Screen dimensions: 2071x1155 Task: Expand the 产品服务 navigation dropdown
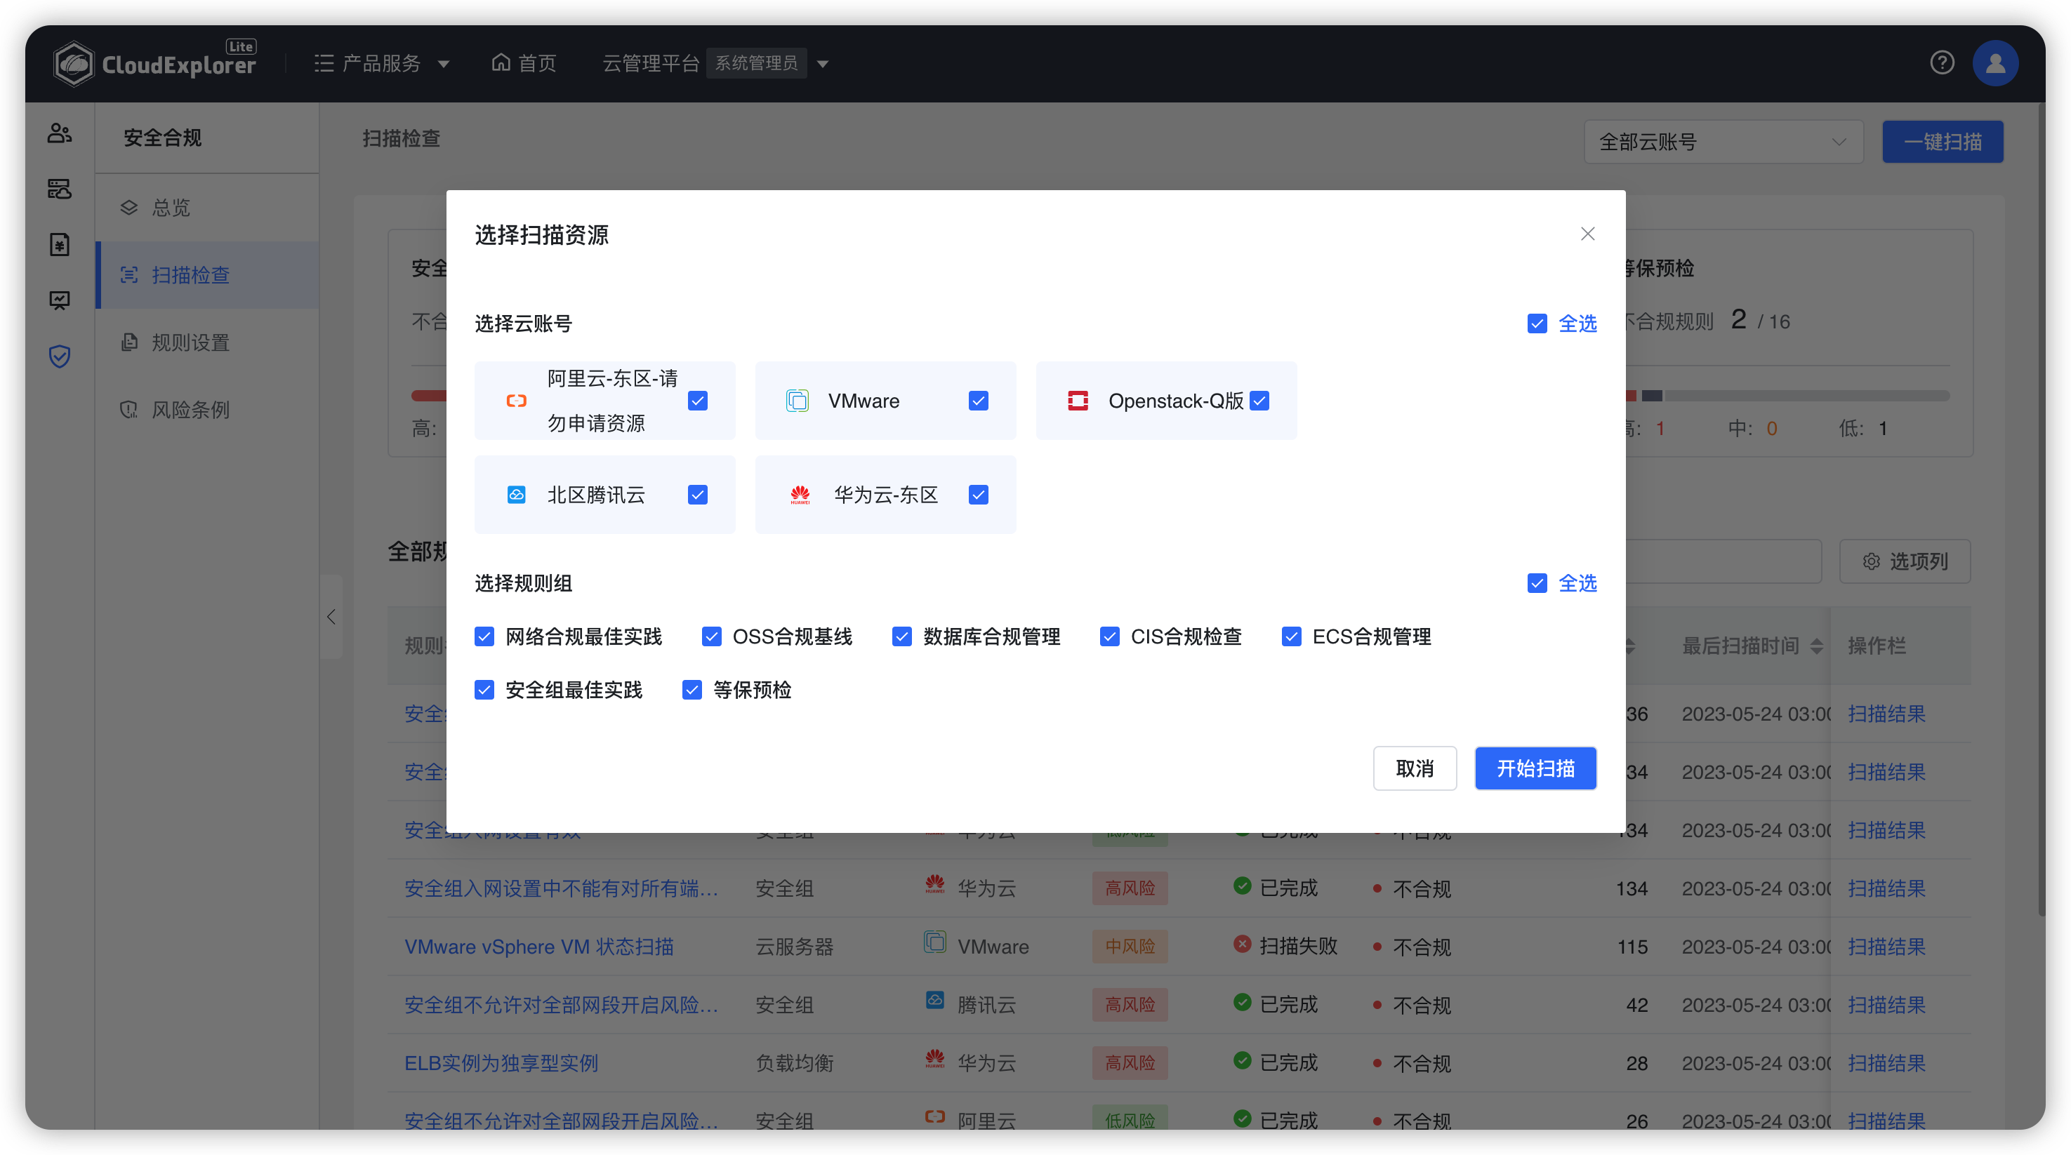tap(382, 62)
